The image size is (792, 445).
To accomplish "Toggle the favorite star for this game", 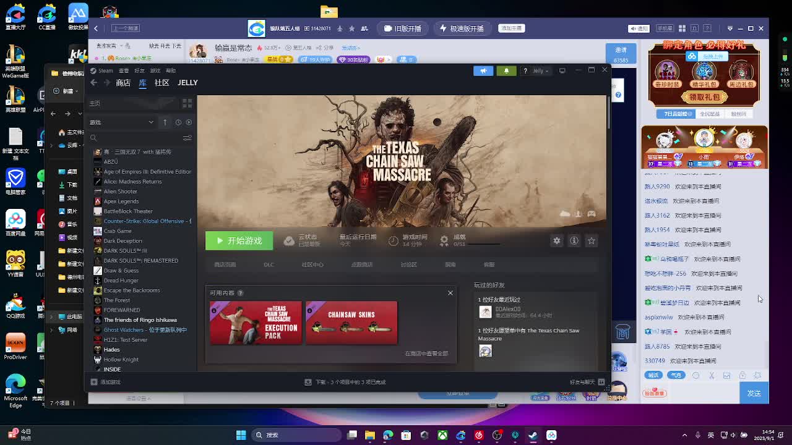I will pos(591,240).
